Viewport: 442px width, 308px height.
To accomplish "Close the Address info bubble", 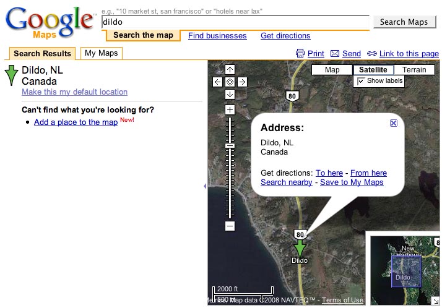I will click(394, 123).
